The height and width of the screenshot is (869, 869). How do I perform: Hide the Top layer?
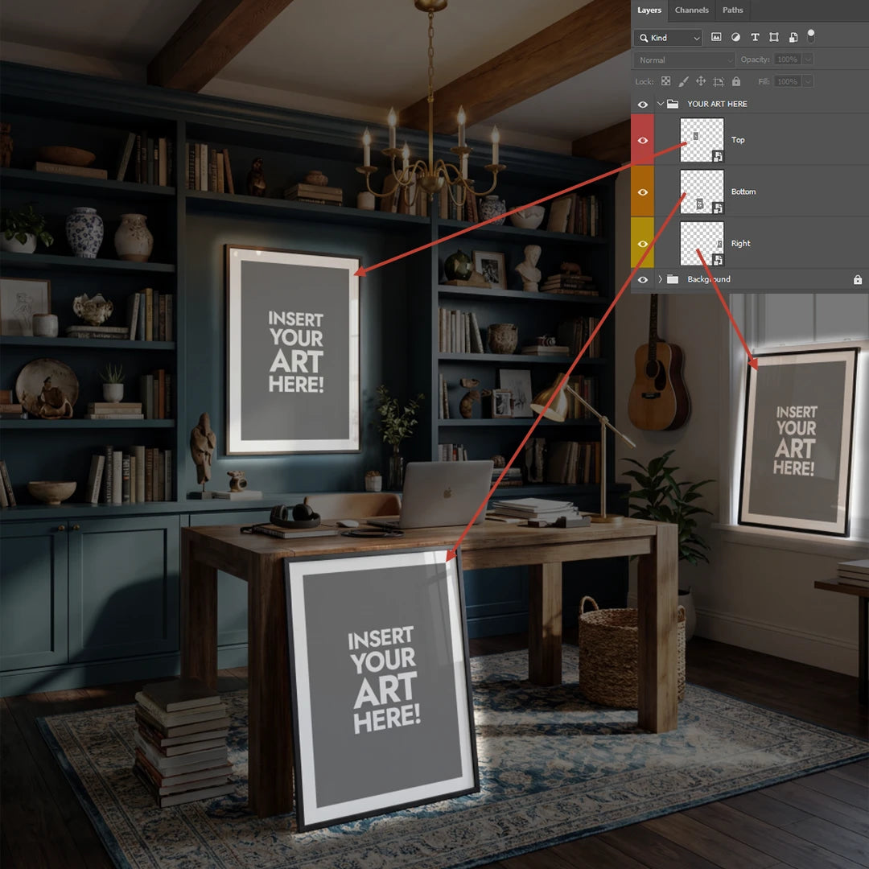(642, 140)
